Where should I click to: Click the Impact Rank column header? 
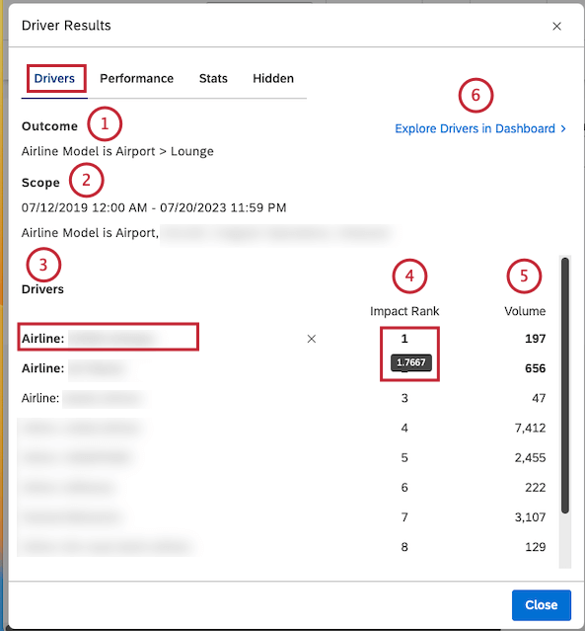[x=404, y=311]
